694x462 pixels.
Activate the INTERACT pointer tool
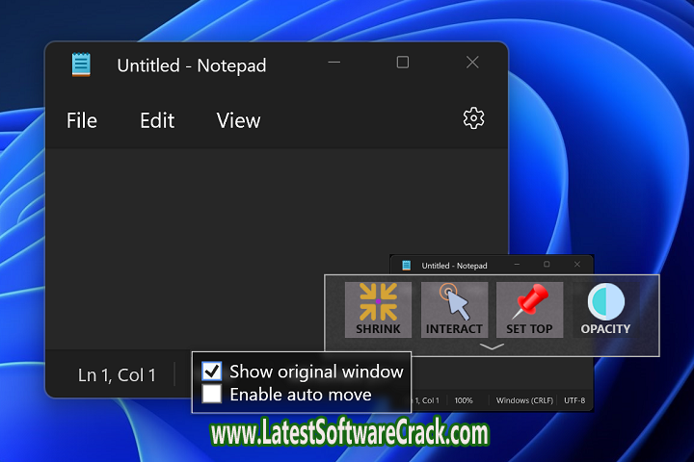(x=454, y=310)
